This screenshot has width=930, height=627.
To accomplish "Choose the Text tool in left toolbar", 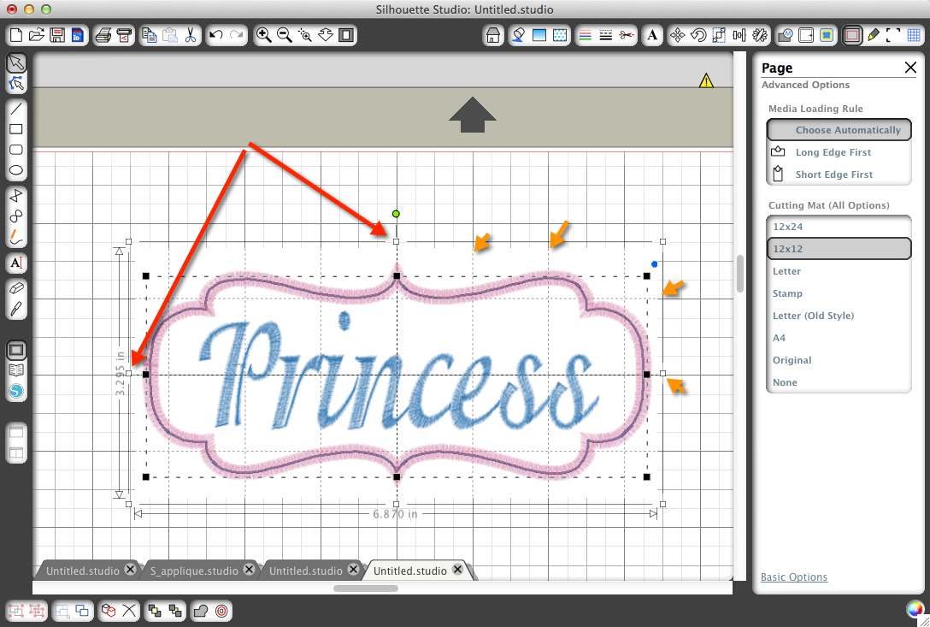I will tap(16, 263).
